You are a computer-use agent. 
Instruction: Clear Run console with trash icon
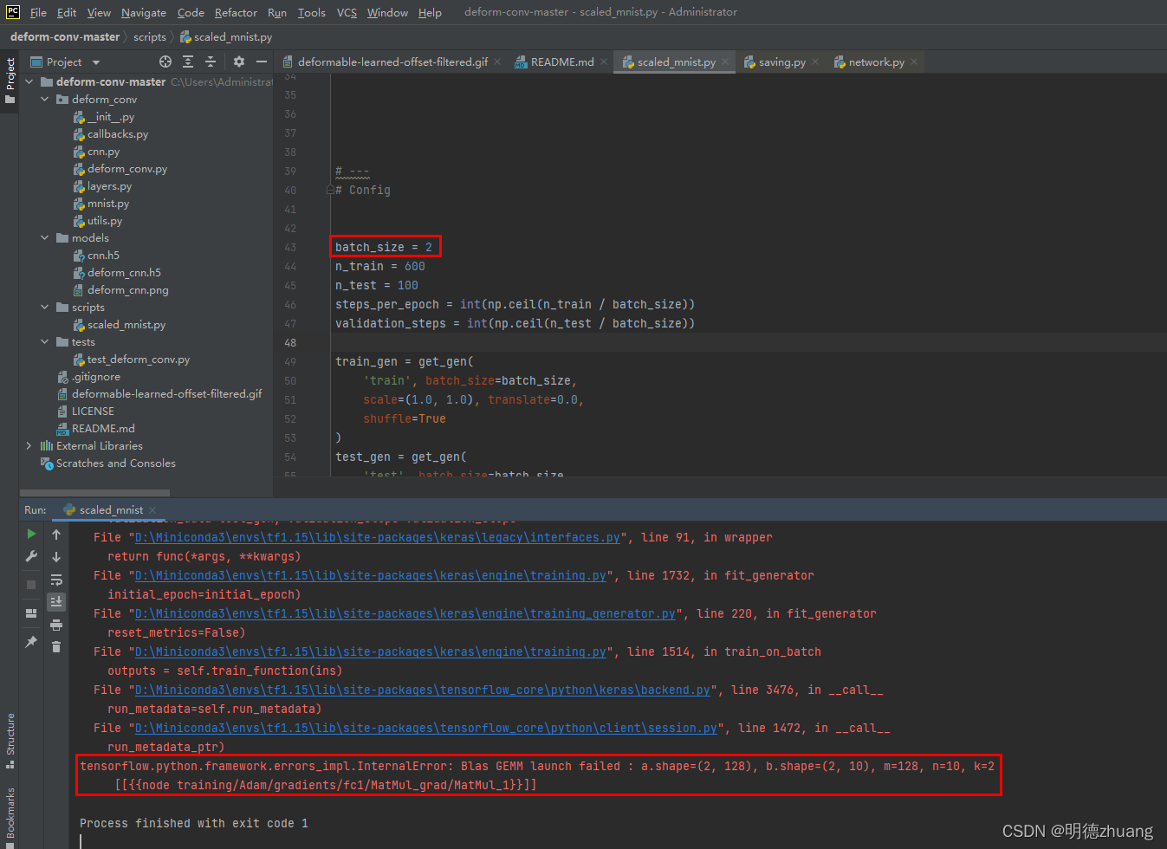(x=56, y=646)
